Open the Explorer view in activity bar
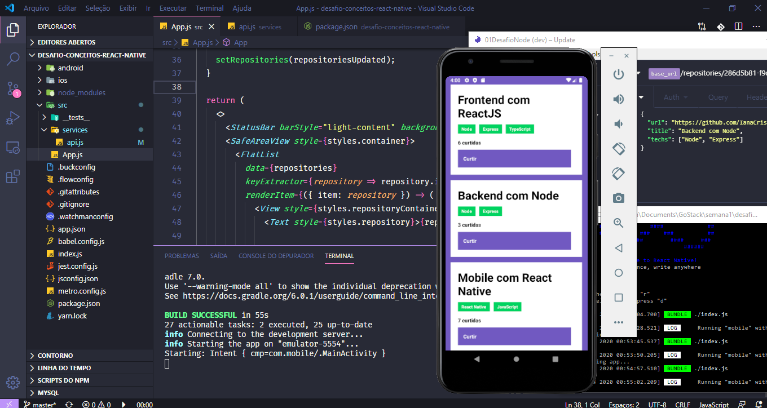The height and width of the screenshot is (408, 767). pos(13,29)
